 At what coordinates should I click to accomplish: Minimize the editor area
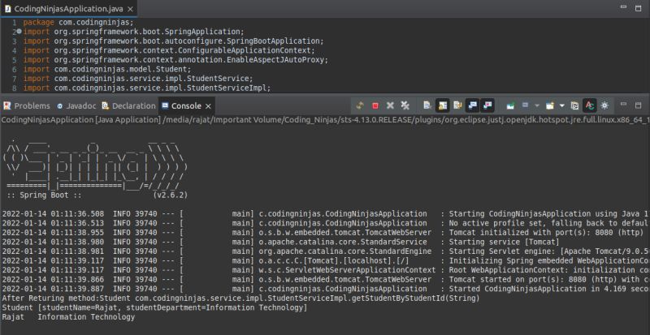pos(623,7)
